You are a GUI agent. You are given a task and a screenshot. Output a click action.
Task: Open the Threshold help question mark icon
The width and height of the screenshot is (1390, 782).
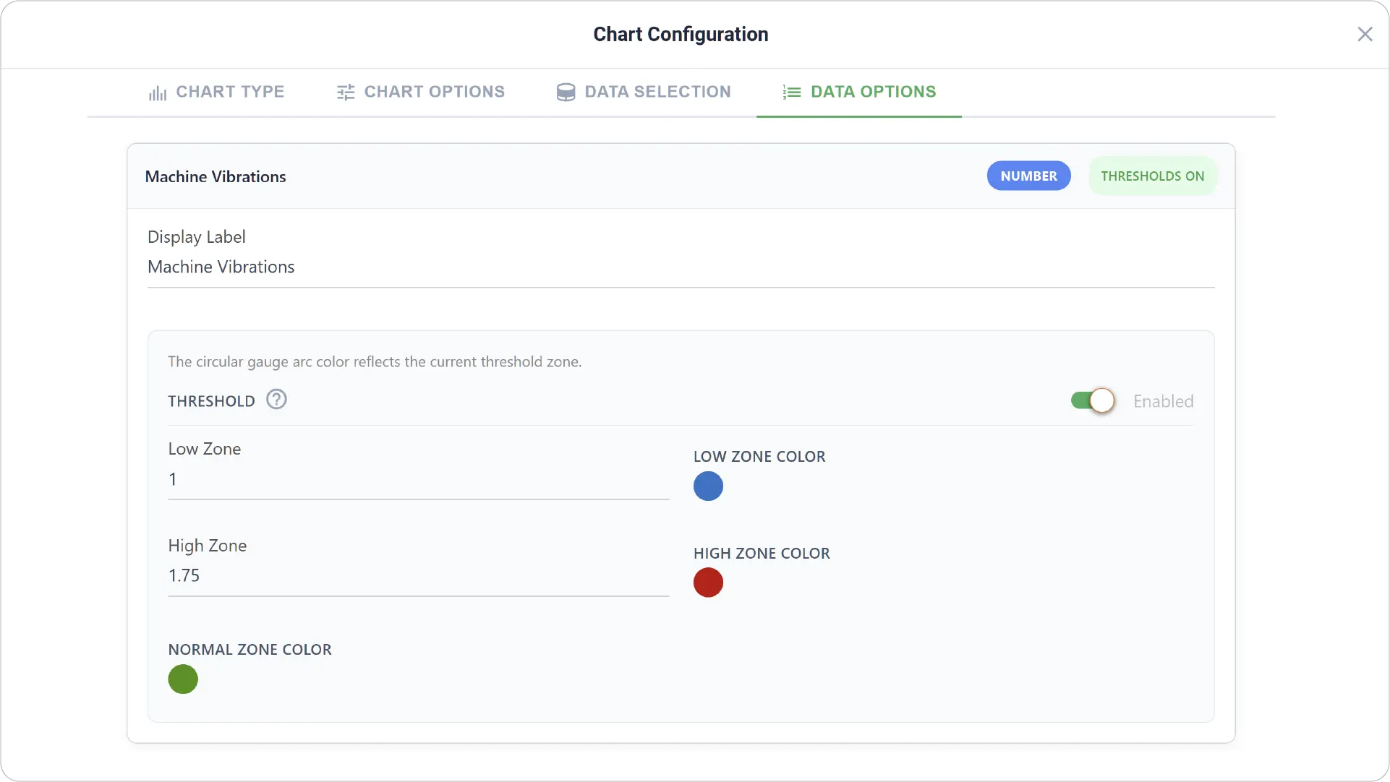coord(276,400)
